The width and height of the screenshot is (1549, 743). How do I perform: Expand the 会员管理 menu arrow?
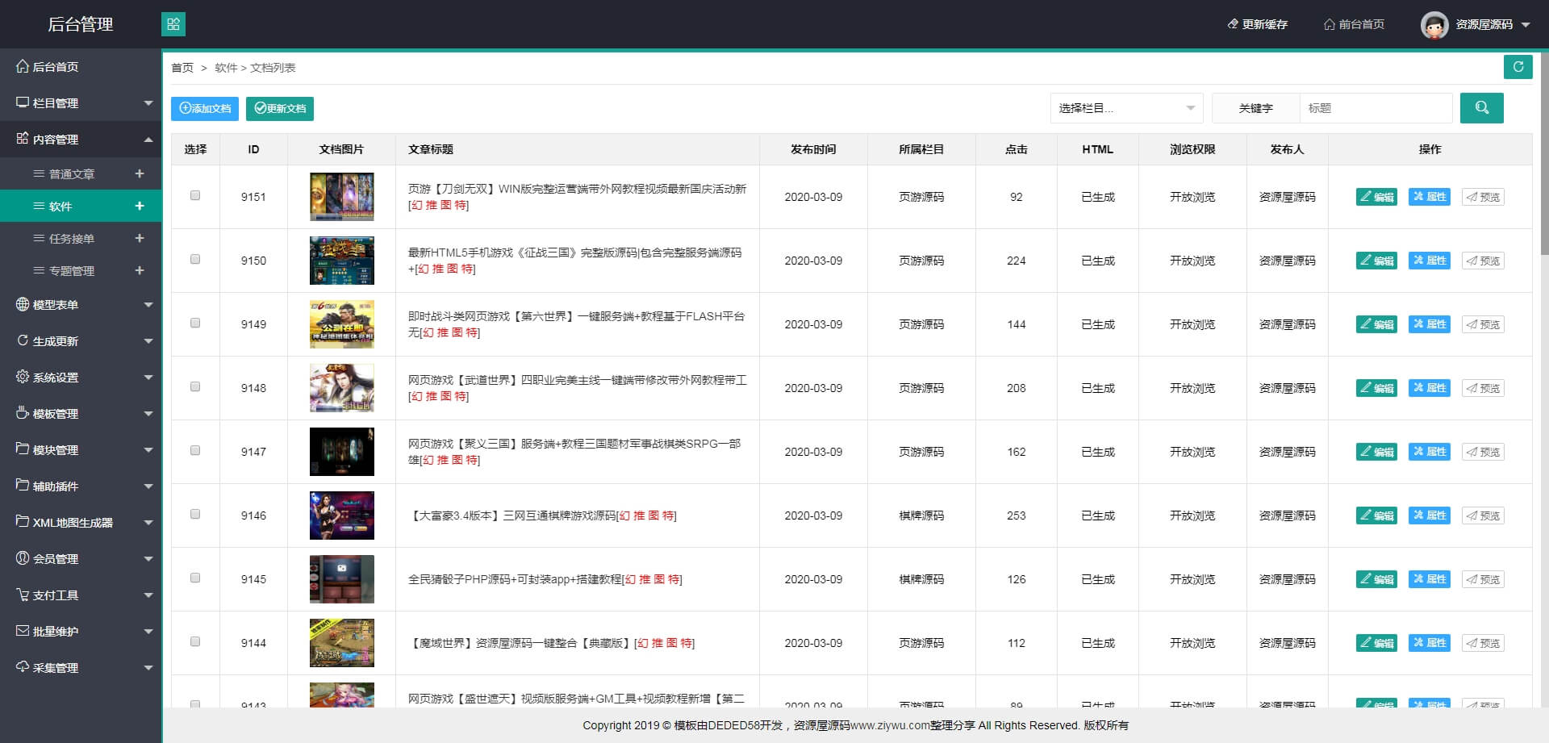(x=148, y=559)
